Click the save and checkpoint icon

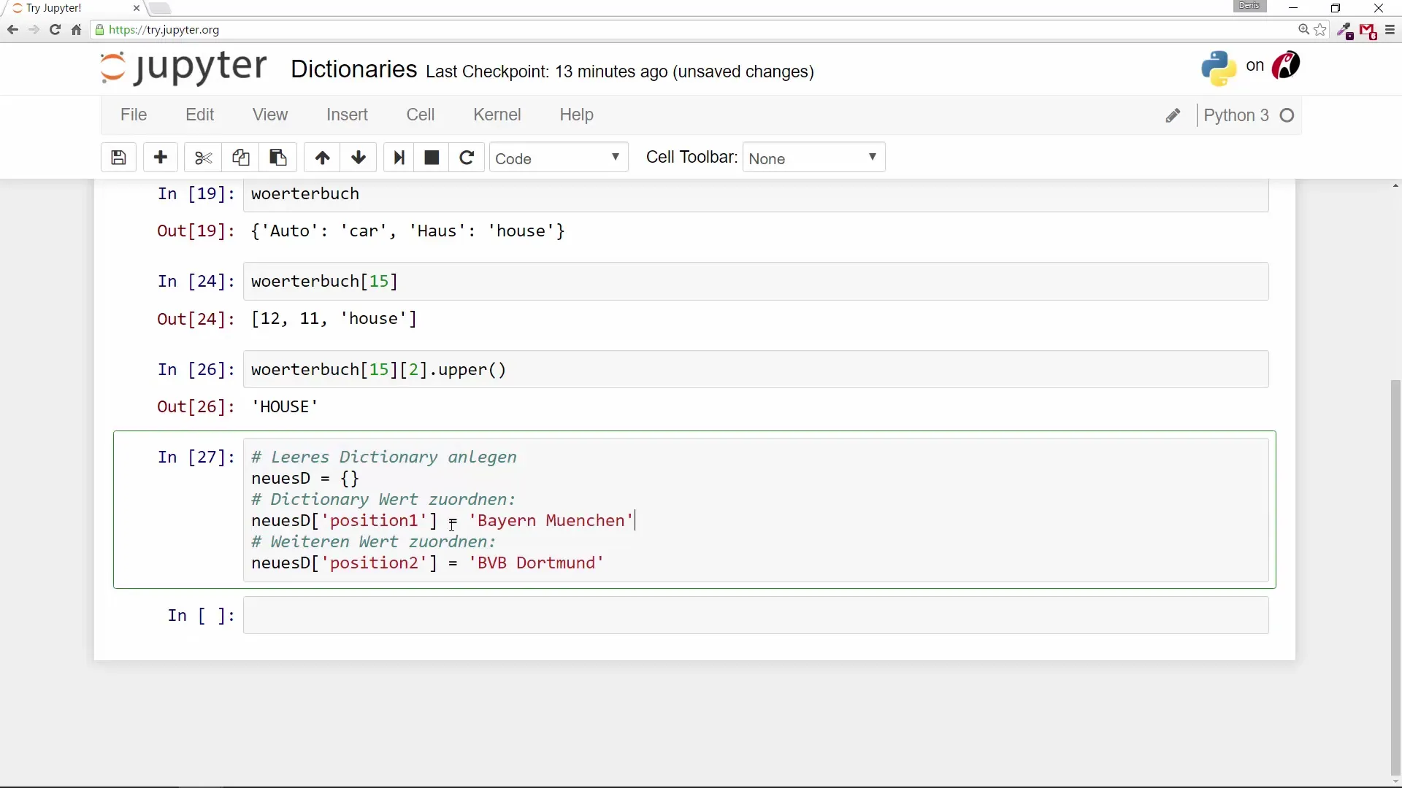(x=118, y=158)
